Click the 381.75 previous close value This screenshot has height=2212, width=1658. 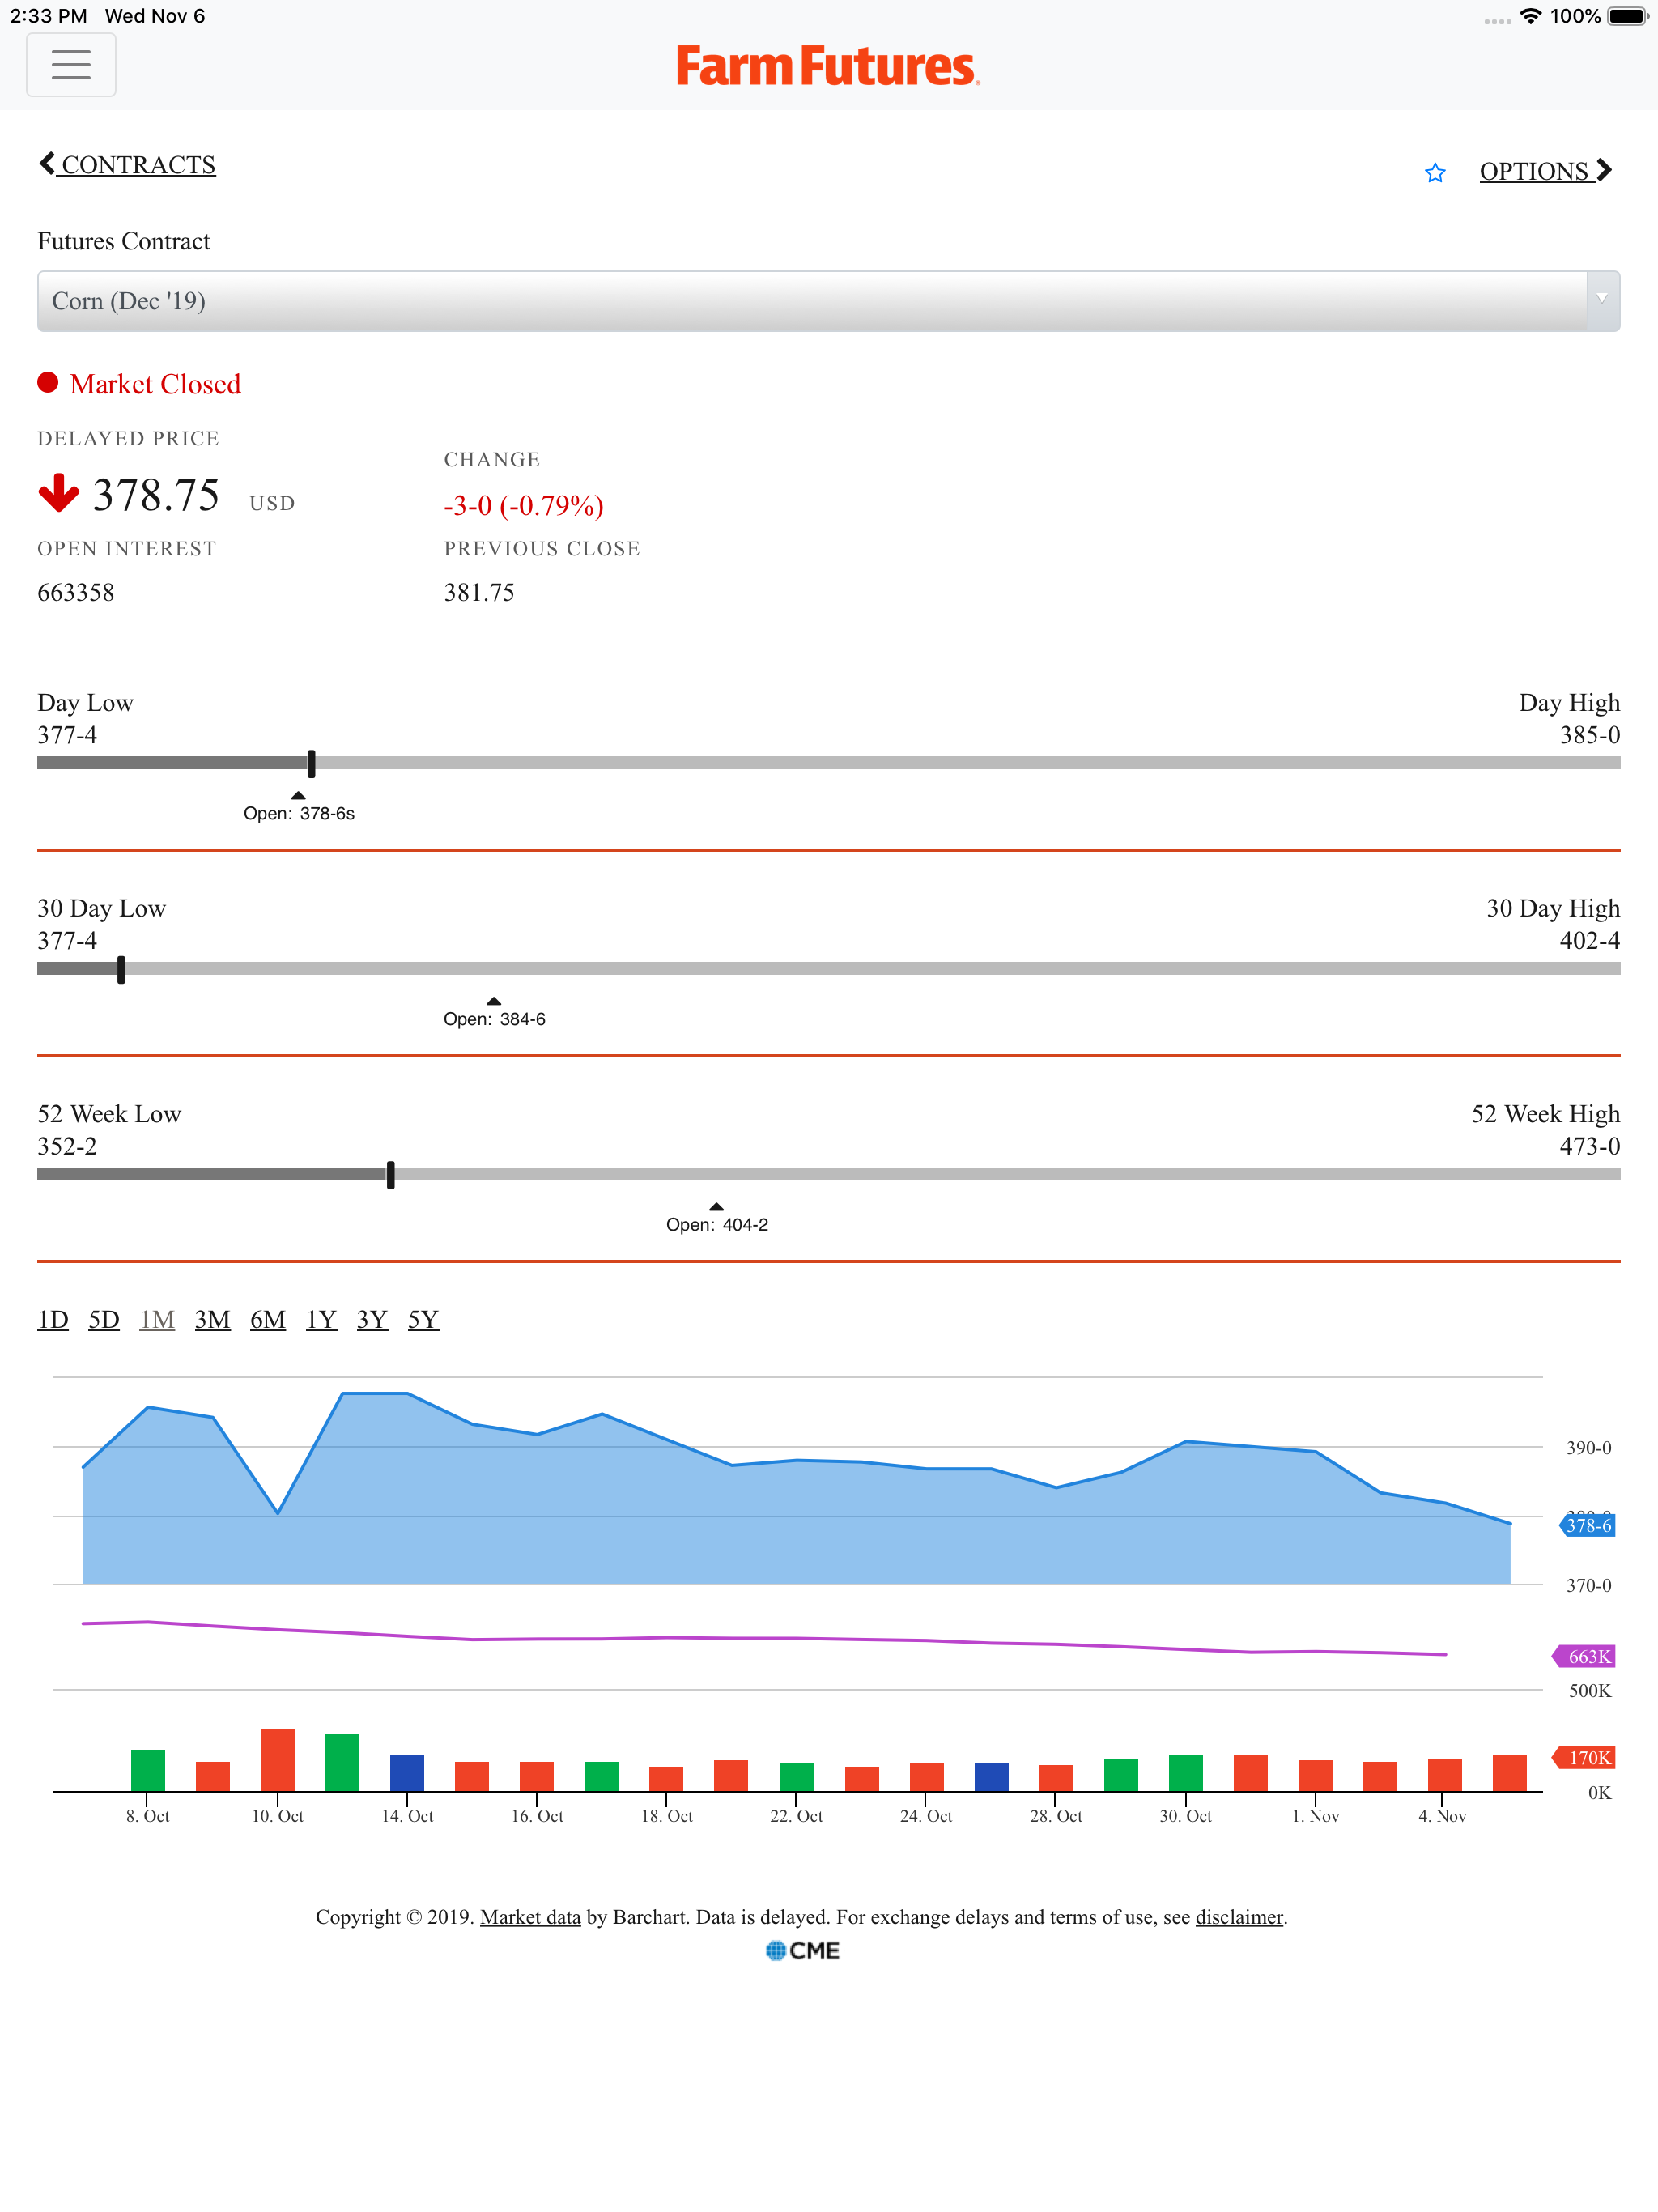point(479,593)
